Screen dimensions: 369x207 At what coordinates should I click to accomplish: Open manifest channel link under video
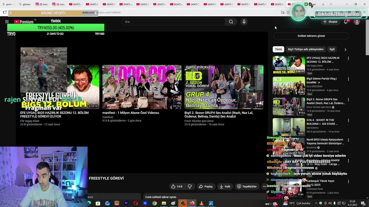pyautogui.click(x=108, y=117)
